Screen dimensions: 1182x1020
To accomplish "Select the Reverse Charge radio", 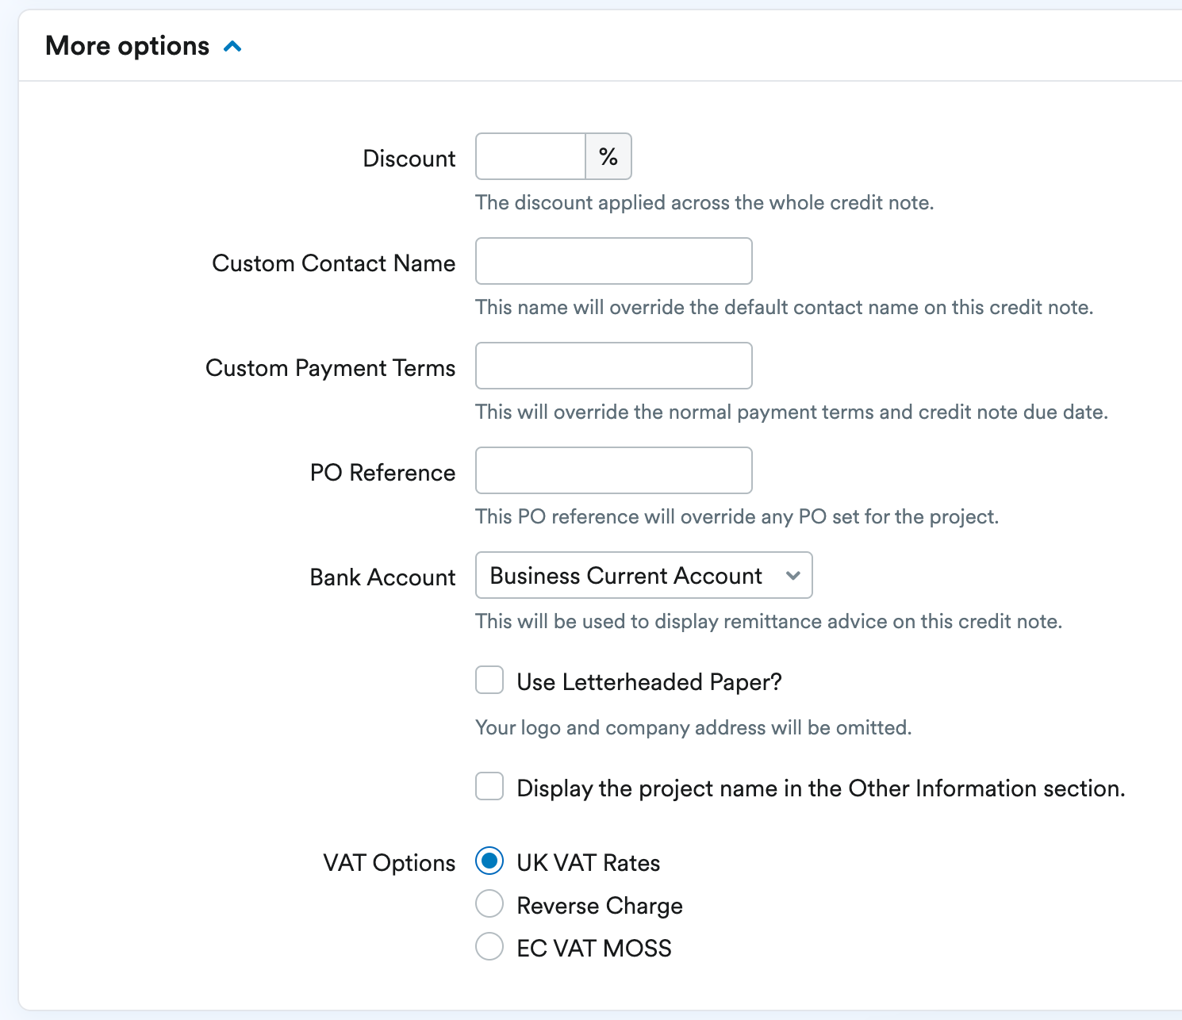I will pos(489,903).
